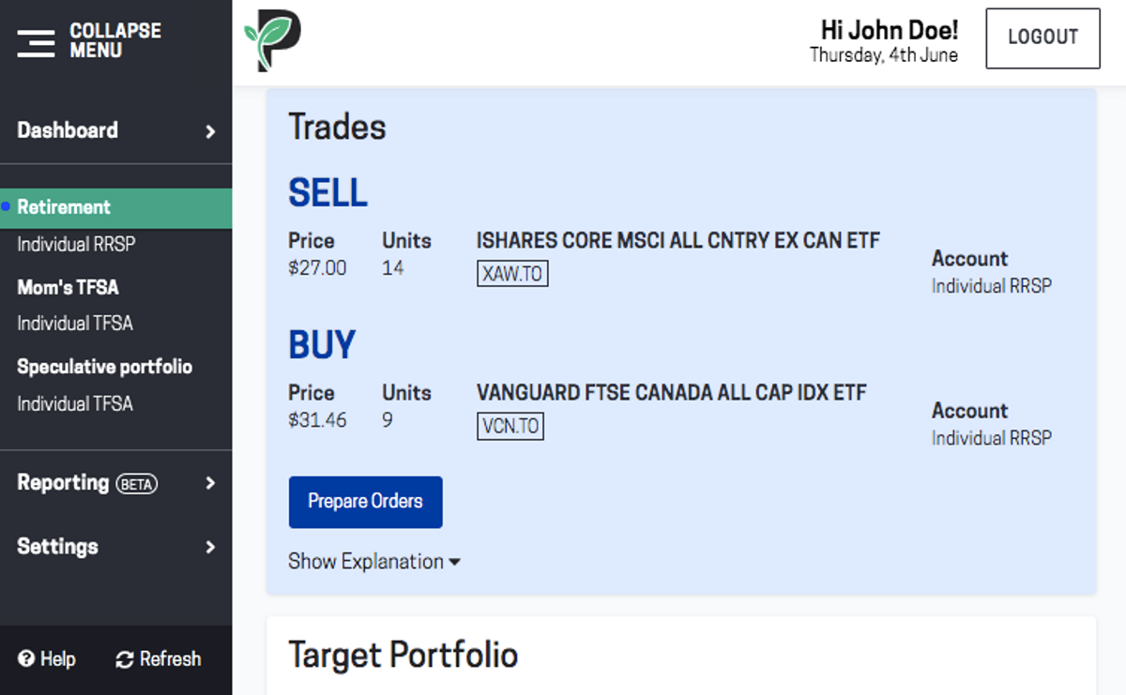1126x695 pixels.
Task: Click the VCN.TO ticker label
Action: click(x=510, y=426)
